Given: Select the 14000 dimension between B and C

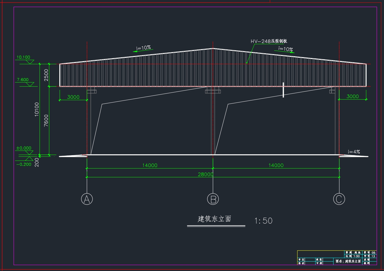Looking at the screenshot, I should [x=276, y=165].
